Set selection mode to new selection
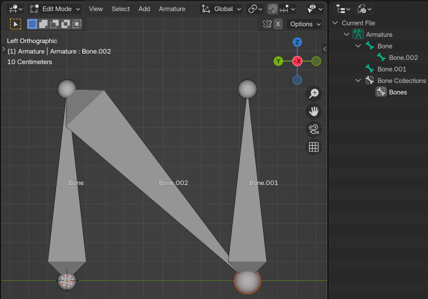 (32, 24)
